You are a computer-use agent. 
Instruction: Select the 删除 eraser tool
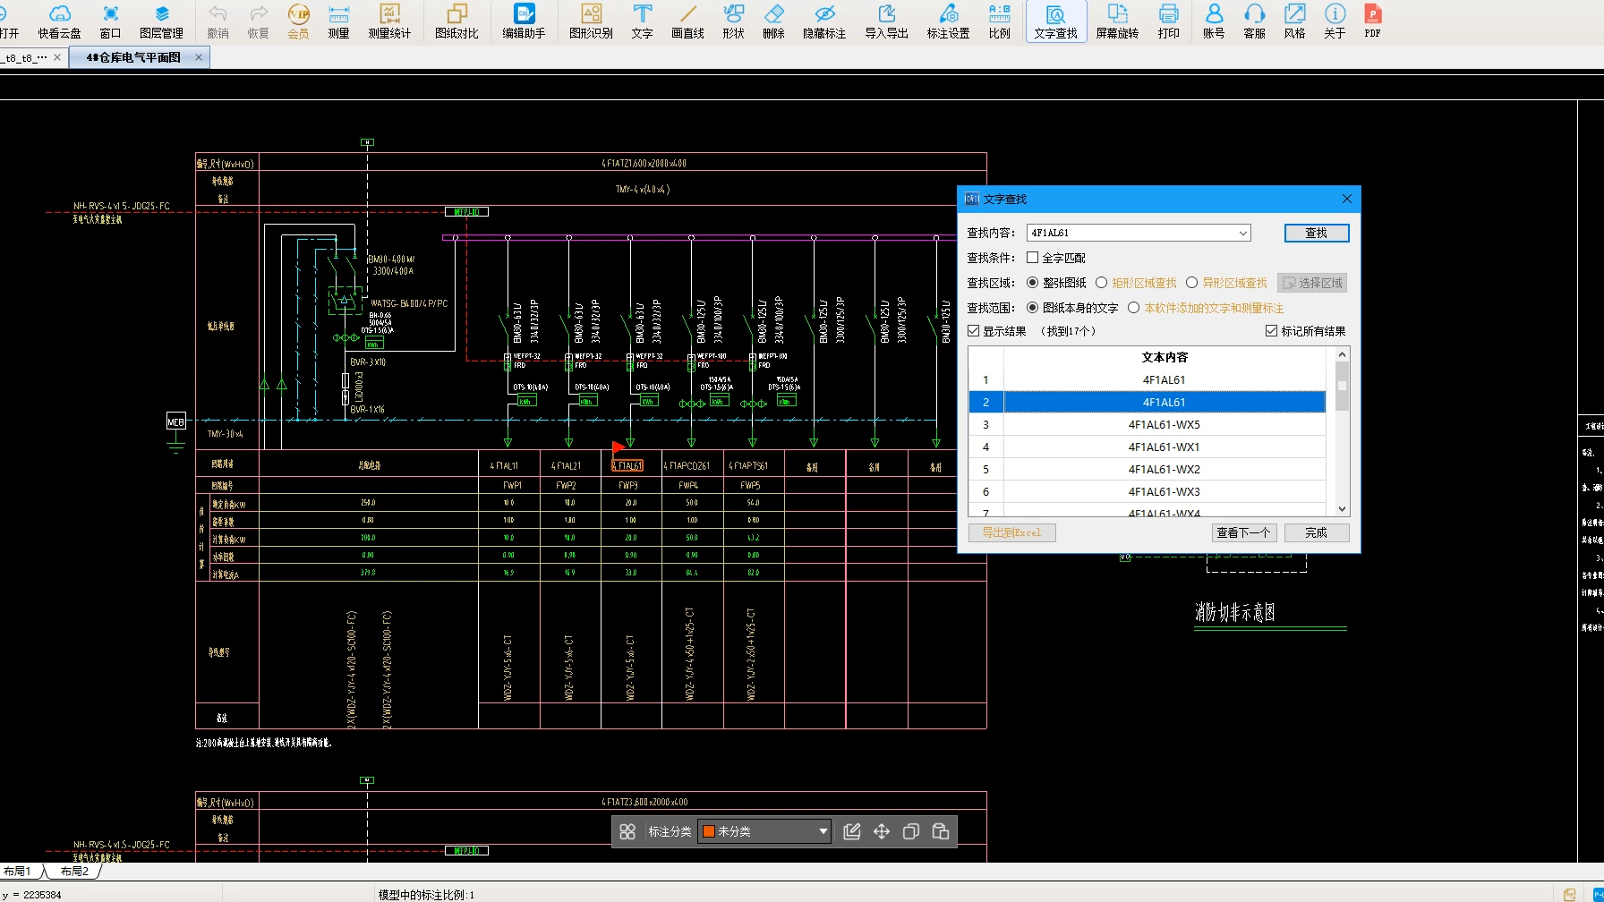pos(773,21)
